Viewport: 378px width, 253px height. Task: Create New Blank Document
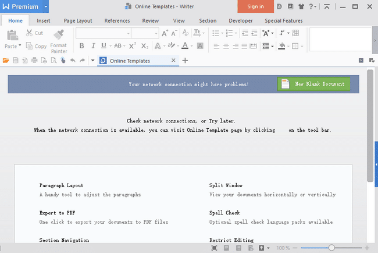click(x=313, y=84)
